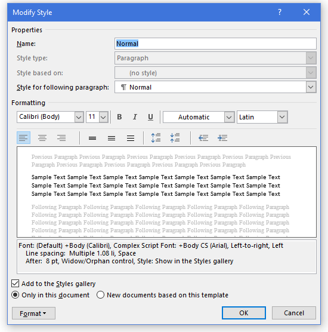
Task: Decrease indent icon
Action: [203, 138]
